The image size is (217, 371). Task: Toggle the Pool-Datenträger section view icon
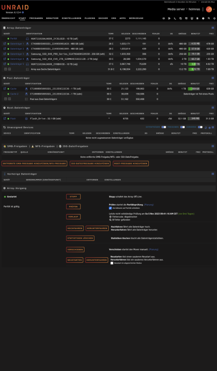pyautogui.click(x=213, y=78)
